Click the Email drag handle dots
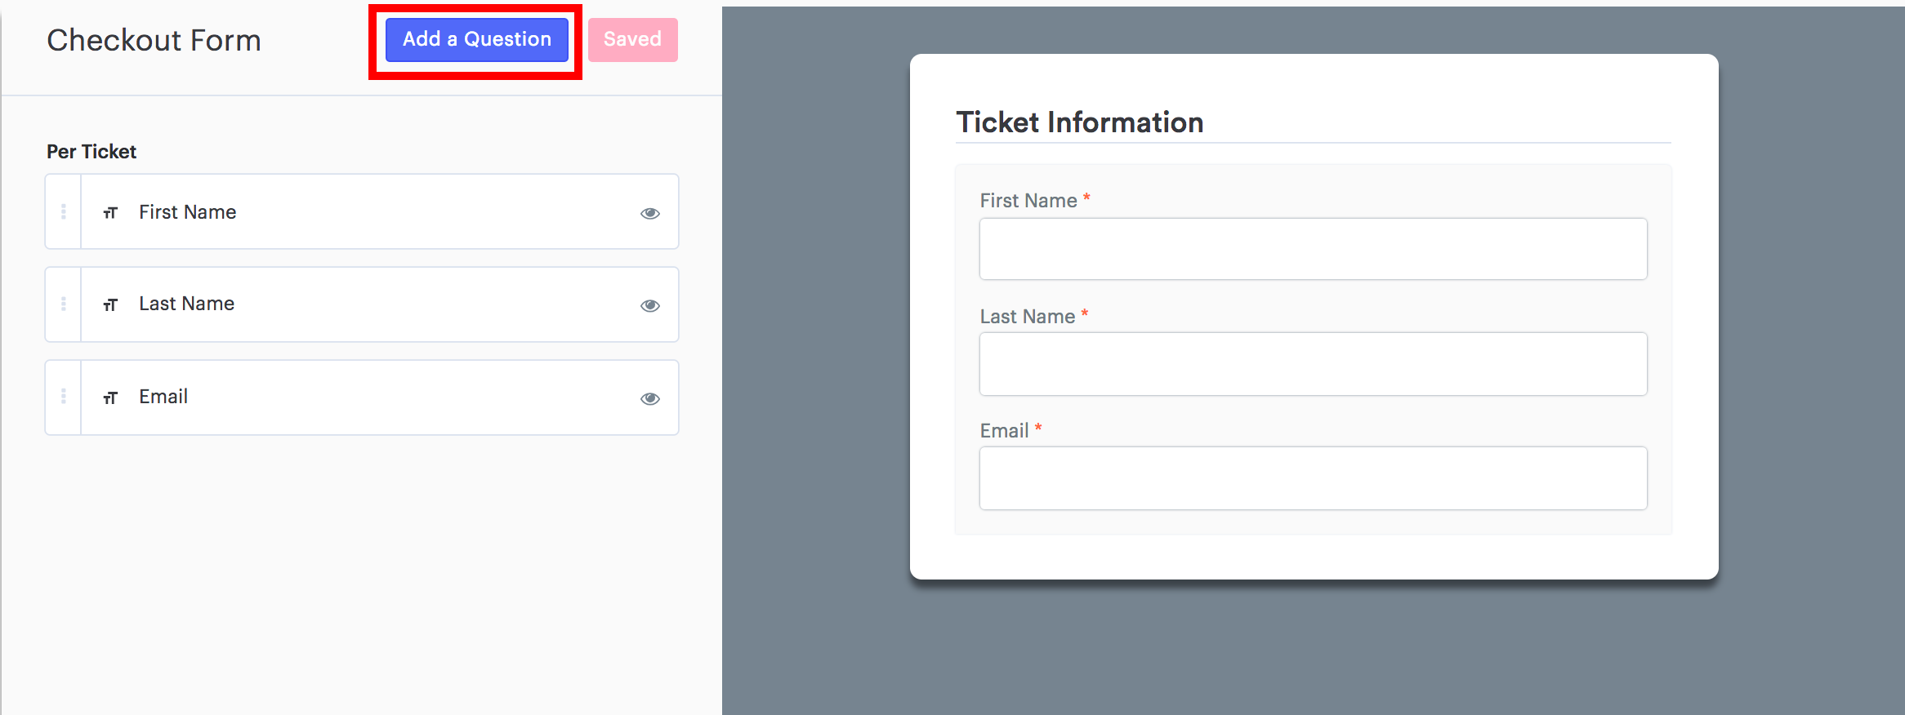Screen dimensions: 1905x715 pyautogui.click(x=64, y=397)
